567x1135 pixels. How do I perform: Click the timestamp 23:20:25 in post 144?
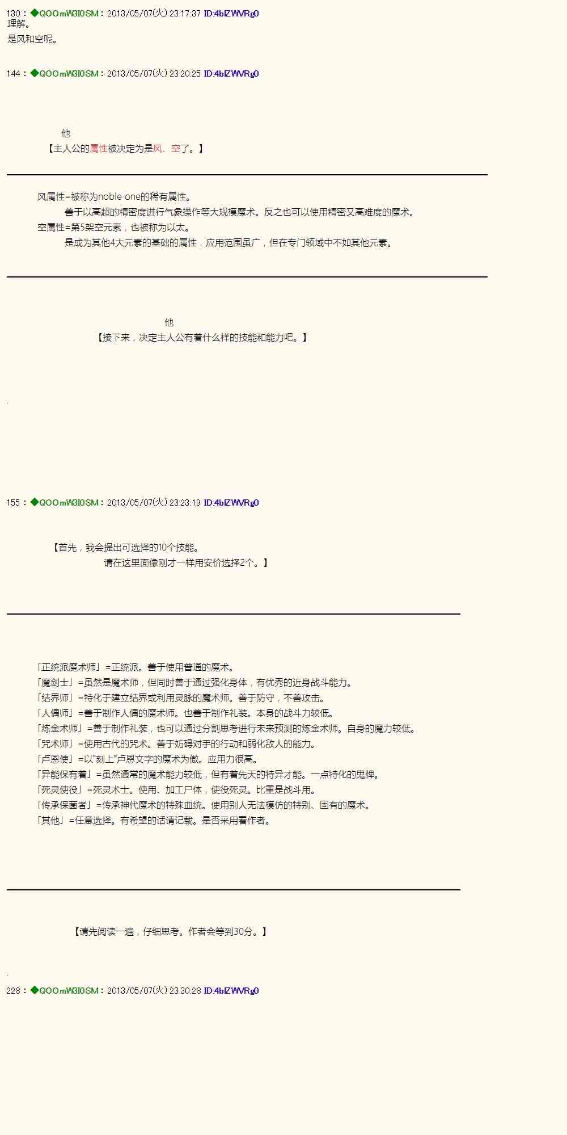point(185,73)
